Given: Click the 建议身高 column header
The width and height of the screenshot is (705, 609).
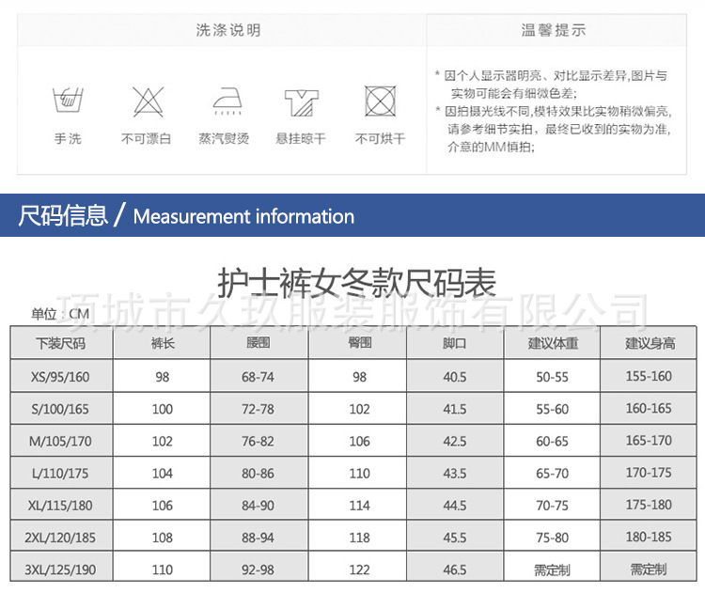Looking at the screenshot, I should [650, 344].
